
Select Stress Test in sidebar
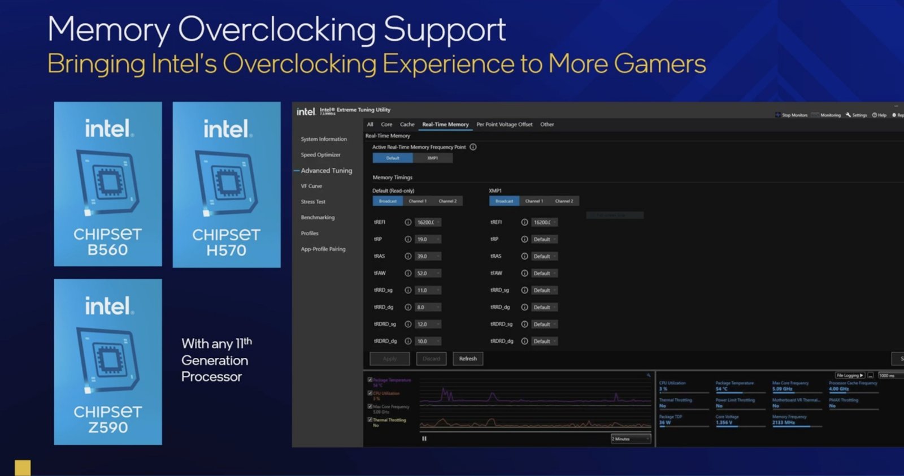tap(313, 202)
